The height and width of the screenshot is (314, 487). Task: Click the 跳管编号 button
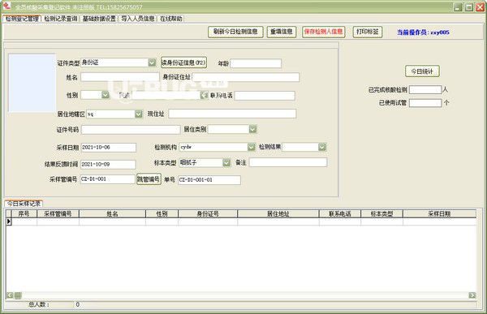(149, 179)
